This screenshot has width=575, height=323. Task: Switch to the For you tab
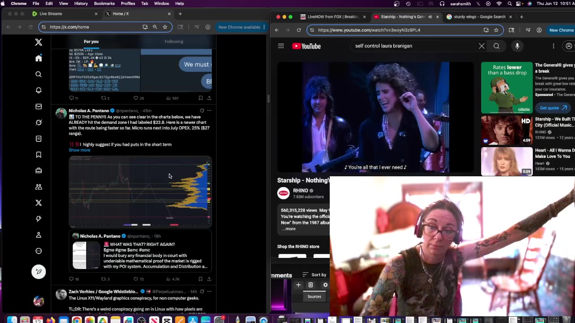[x=91, y=41]
